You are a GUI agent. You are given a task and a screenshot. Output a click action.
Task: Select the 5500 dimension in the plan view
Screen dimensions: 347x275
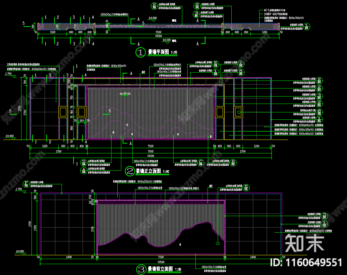click(x=158, y=32)
